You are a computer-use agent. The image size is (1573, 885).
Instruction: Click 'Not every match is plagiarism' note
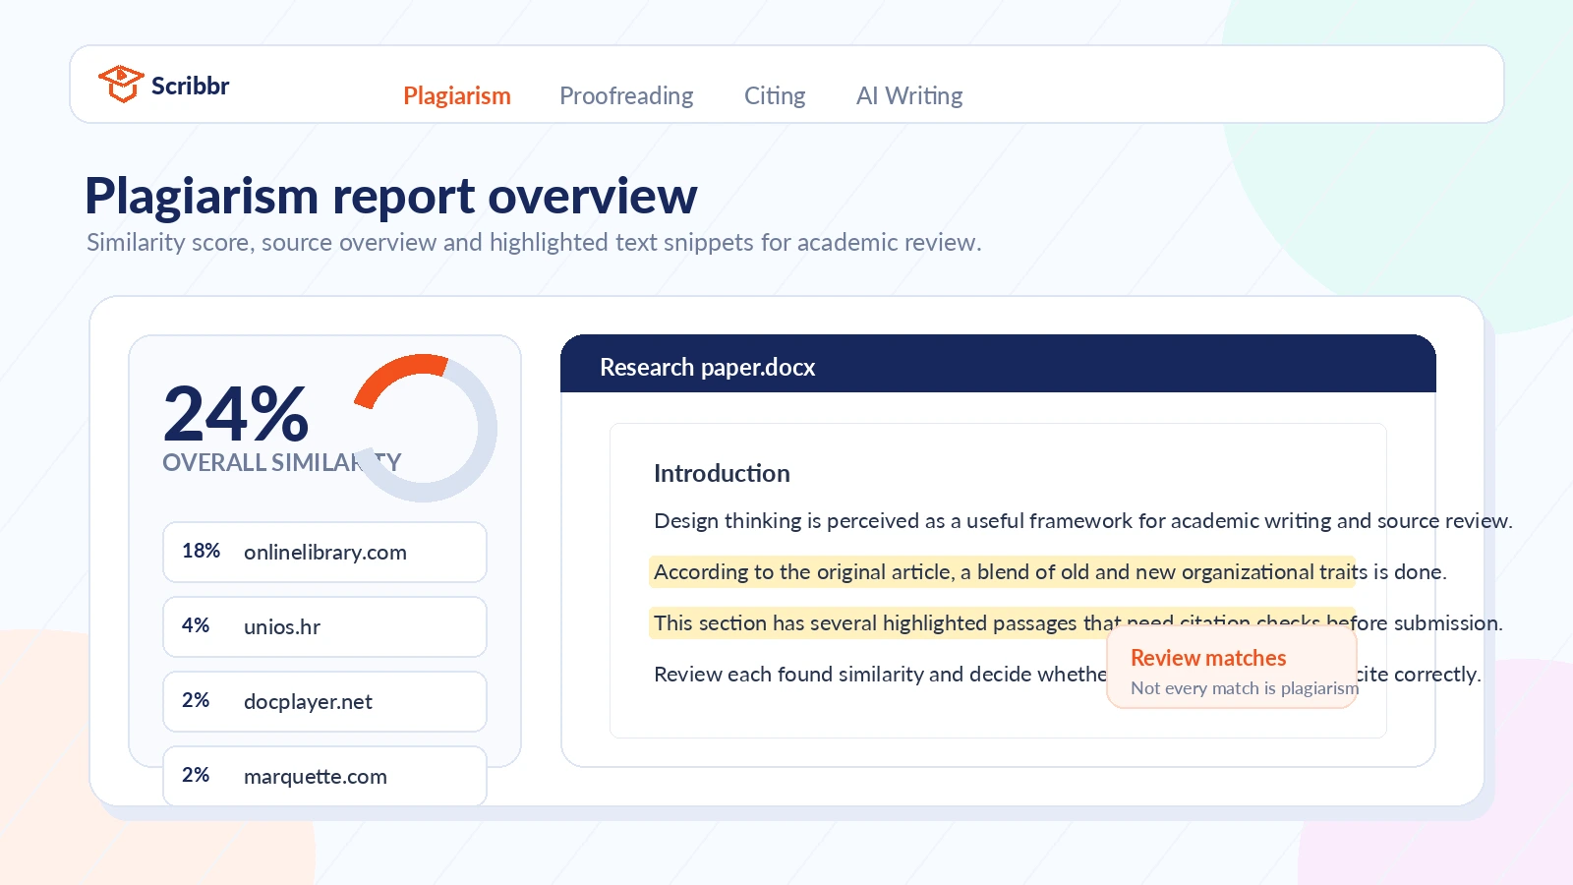coord(1245,688)
